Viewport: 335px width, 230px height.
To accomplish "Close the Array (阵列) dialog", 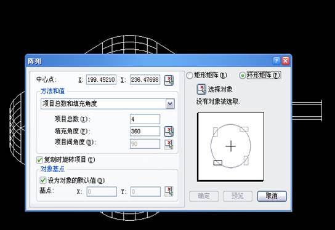I will pyautogui.click(x=286, y=61).
